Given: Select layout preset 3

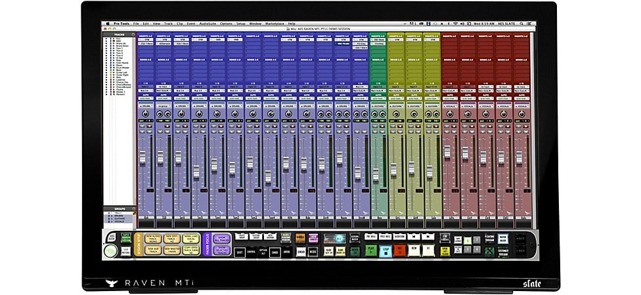Looking at the screenshot, I should pos(468,249).
